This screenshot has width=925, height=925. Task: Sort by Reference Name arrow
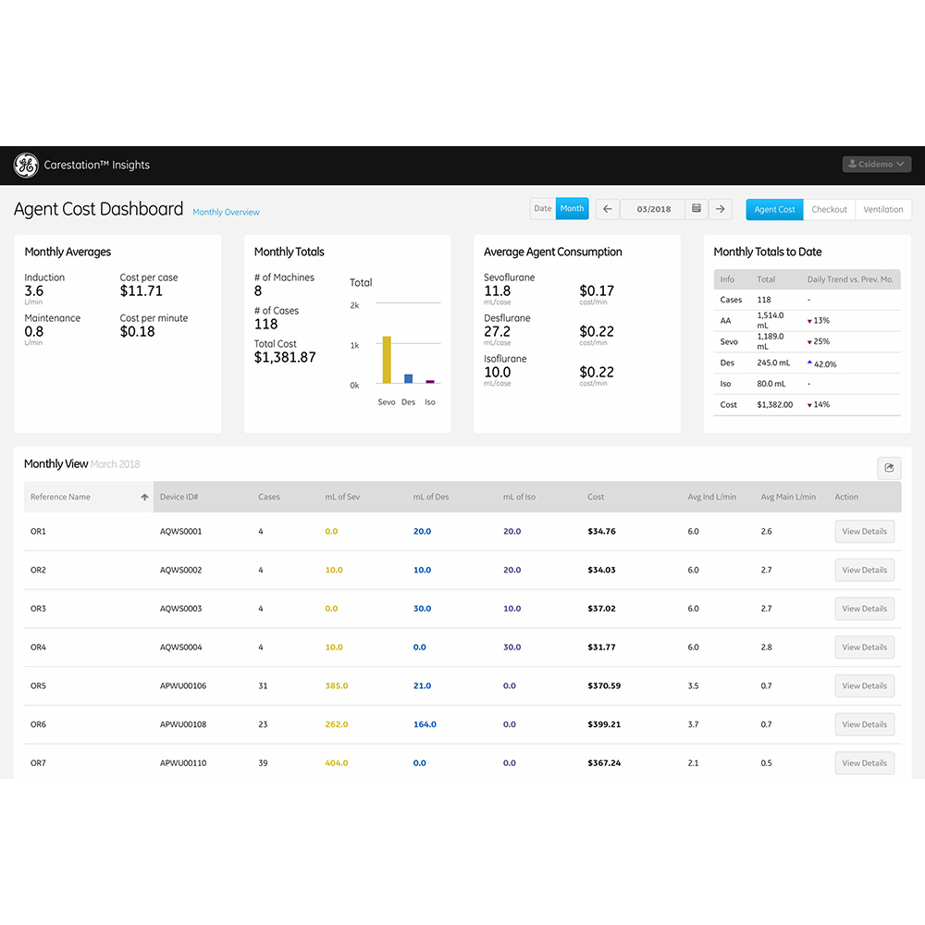pos(144,498)
